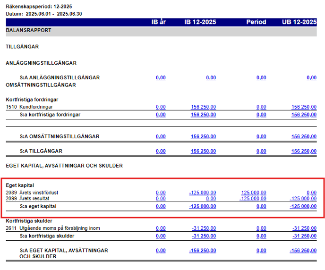The image size is (325, 270).
Task: Click the UB 12-2025 column header
Action: click(x=299, y=22)
